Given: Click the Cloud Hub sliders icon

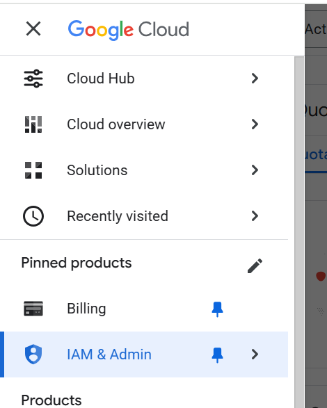Looking at the screenshot, I should click(x=33, y=79).
